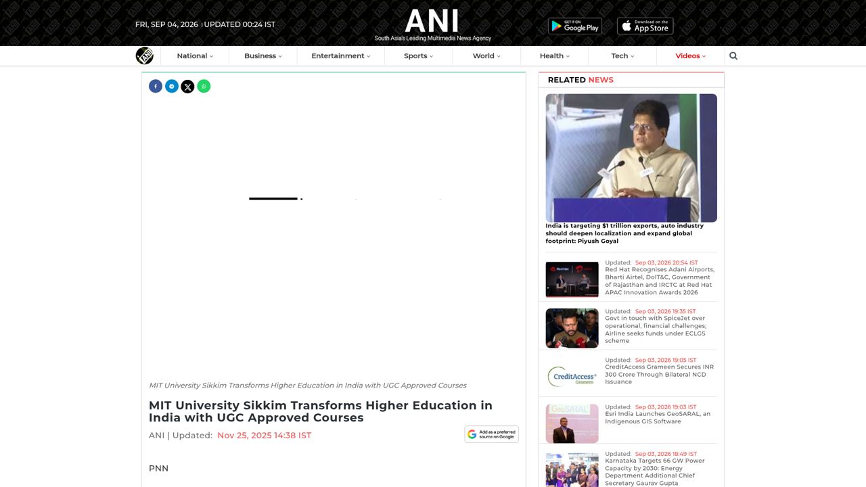Expand the World menu

[x=486, y=56]
